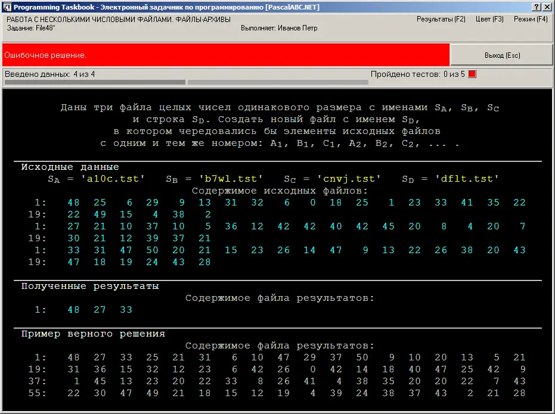Image resolution: width=555 pixels, height=414 pixels.
Task: Click value 45 in second source file row
Action: tap(388, 226)
